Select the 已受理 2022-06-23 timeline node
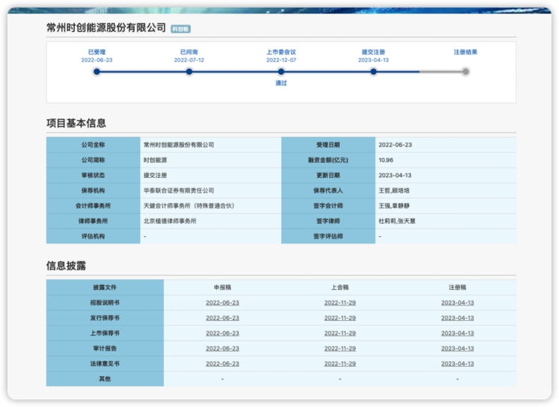The height and width of the screenshot is (407, 559). point(97,72)
